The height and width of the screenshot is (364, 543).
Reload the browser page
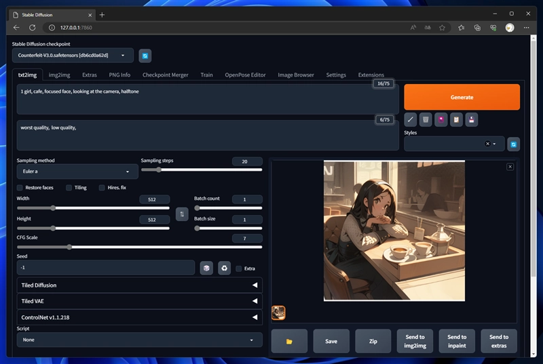[32, 28]
